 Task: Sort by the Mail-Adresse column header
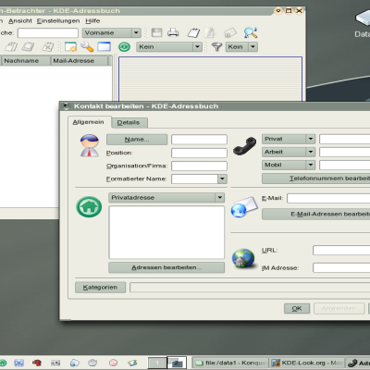click(80, 61)
